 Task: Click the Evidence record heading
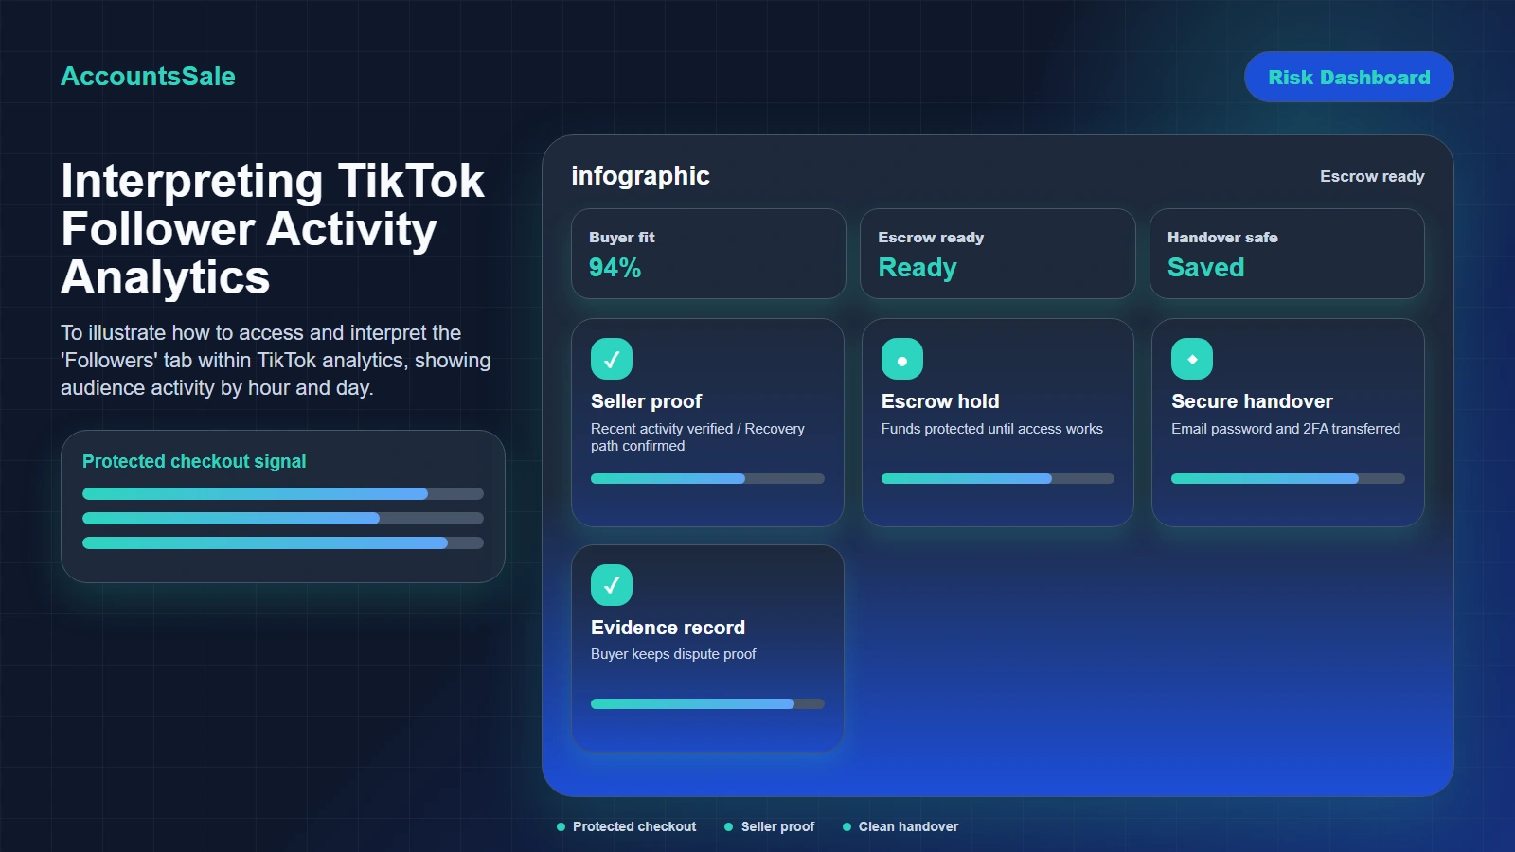point(668,628)
